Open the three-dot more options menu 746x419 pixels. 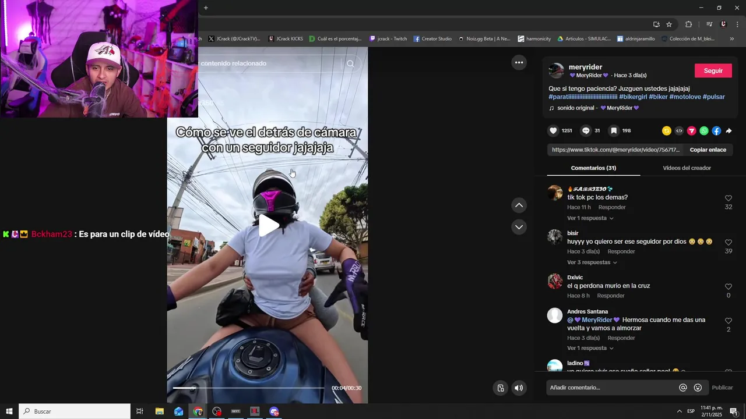pyautogui.click(x=519, y=62)
